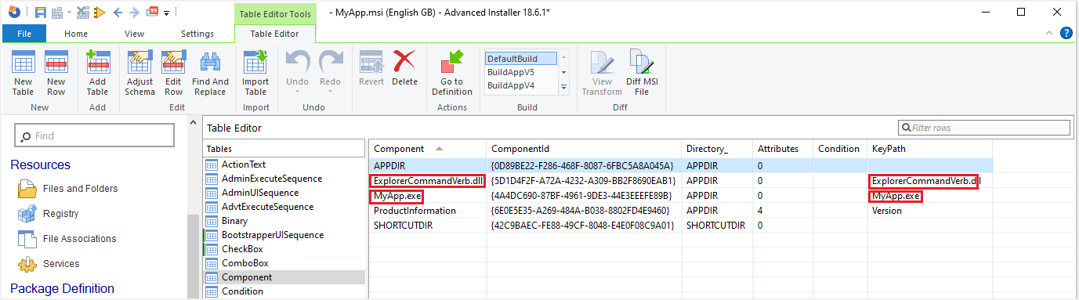Switch to the Home ribbon tab
1079x300 pixels.
pyautogui.click(x=76, y=34)
